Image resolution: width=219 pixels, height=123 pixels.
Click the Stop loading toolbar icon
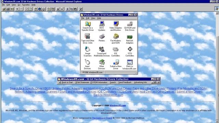coord(26,9)
